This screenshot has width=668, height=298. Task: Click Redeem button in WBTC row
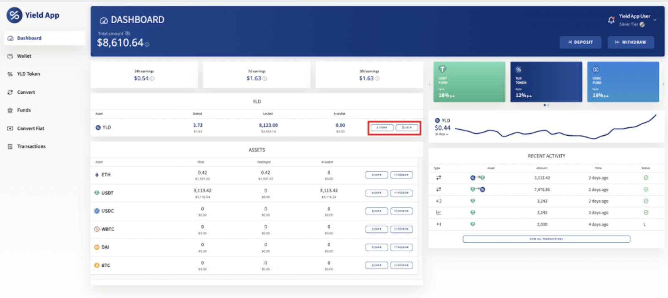[x=401, y=229]
